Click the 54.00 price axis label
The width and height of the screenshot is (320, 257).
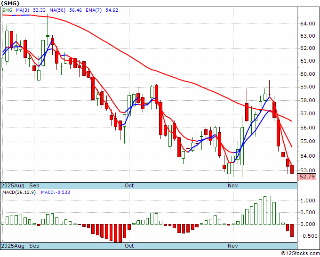(308, 156)
